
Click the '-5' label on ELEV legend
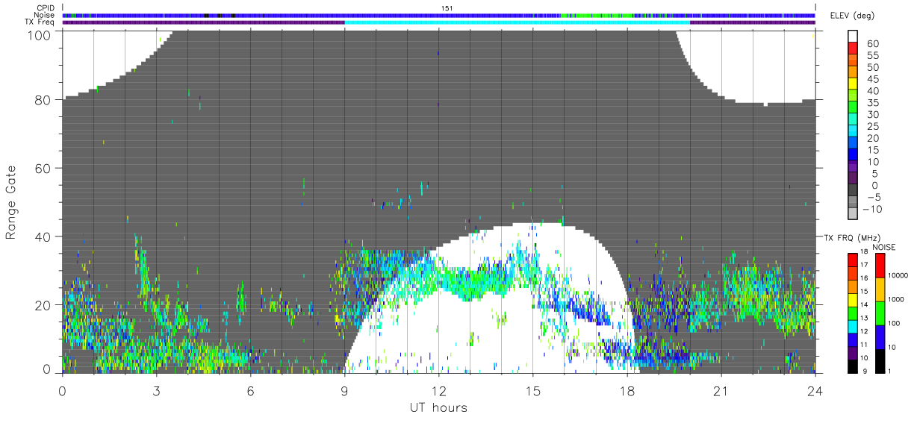874,197
